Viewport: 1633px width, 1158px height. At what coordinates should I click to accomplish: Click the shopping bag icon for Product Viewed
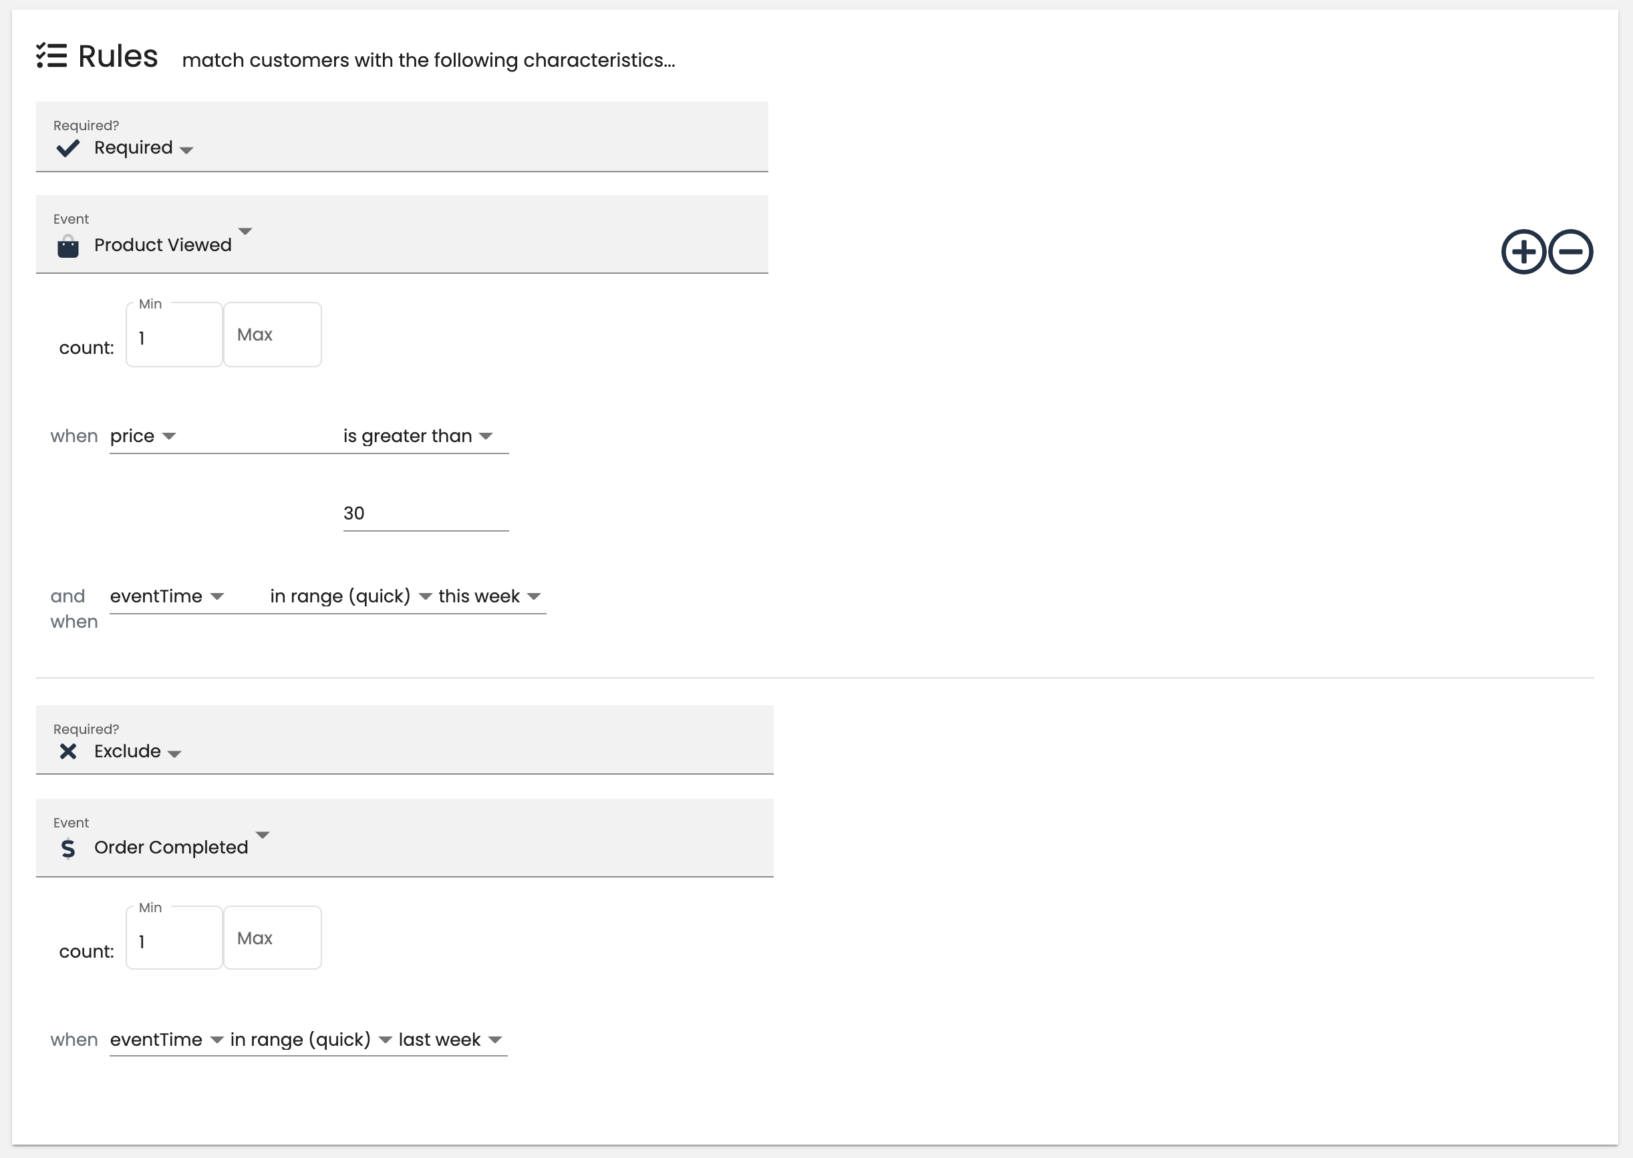tap(67, 246)
